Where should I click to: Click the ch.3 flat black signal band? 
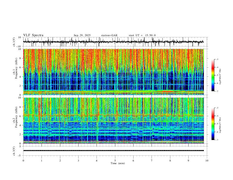click(113, 151)
